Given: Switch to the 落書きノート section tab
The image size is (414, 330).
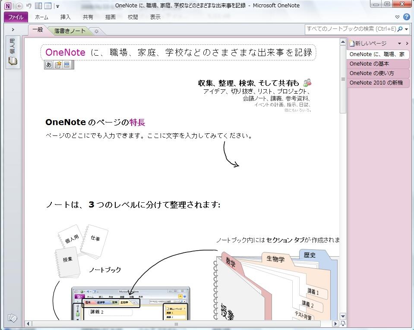Looking at the screenshot, I should (x=70, y=31).
